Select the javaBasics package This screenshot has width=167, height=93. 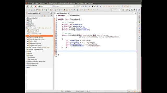click(x=33, y=42)
